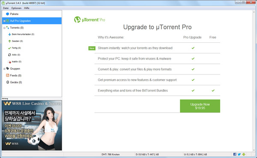This screenshot has width=257, height=158.
Task: Click the Torrents up-down arrows icon
Action: (x=8, y=27)
